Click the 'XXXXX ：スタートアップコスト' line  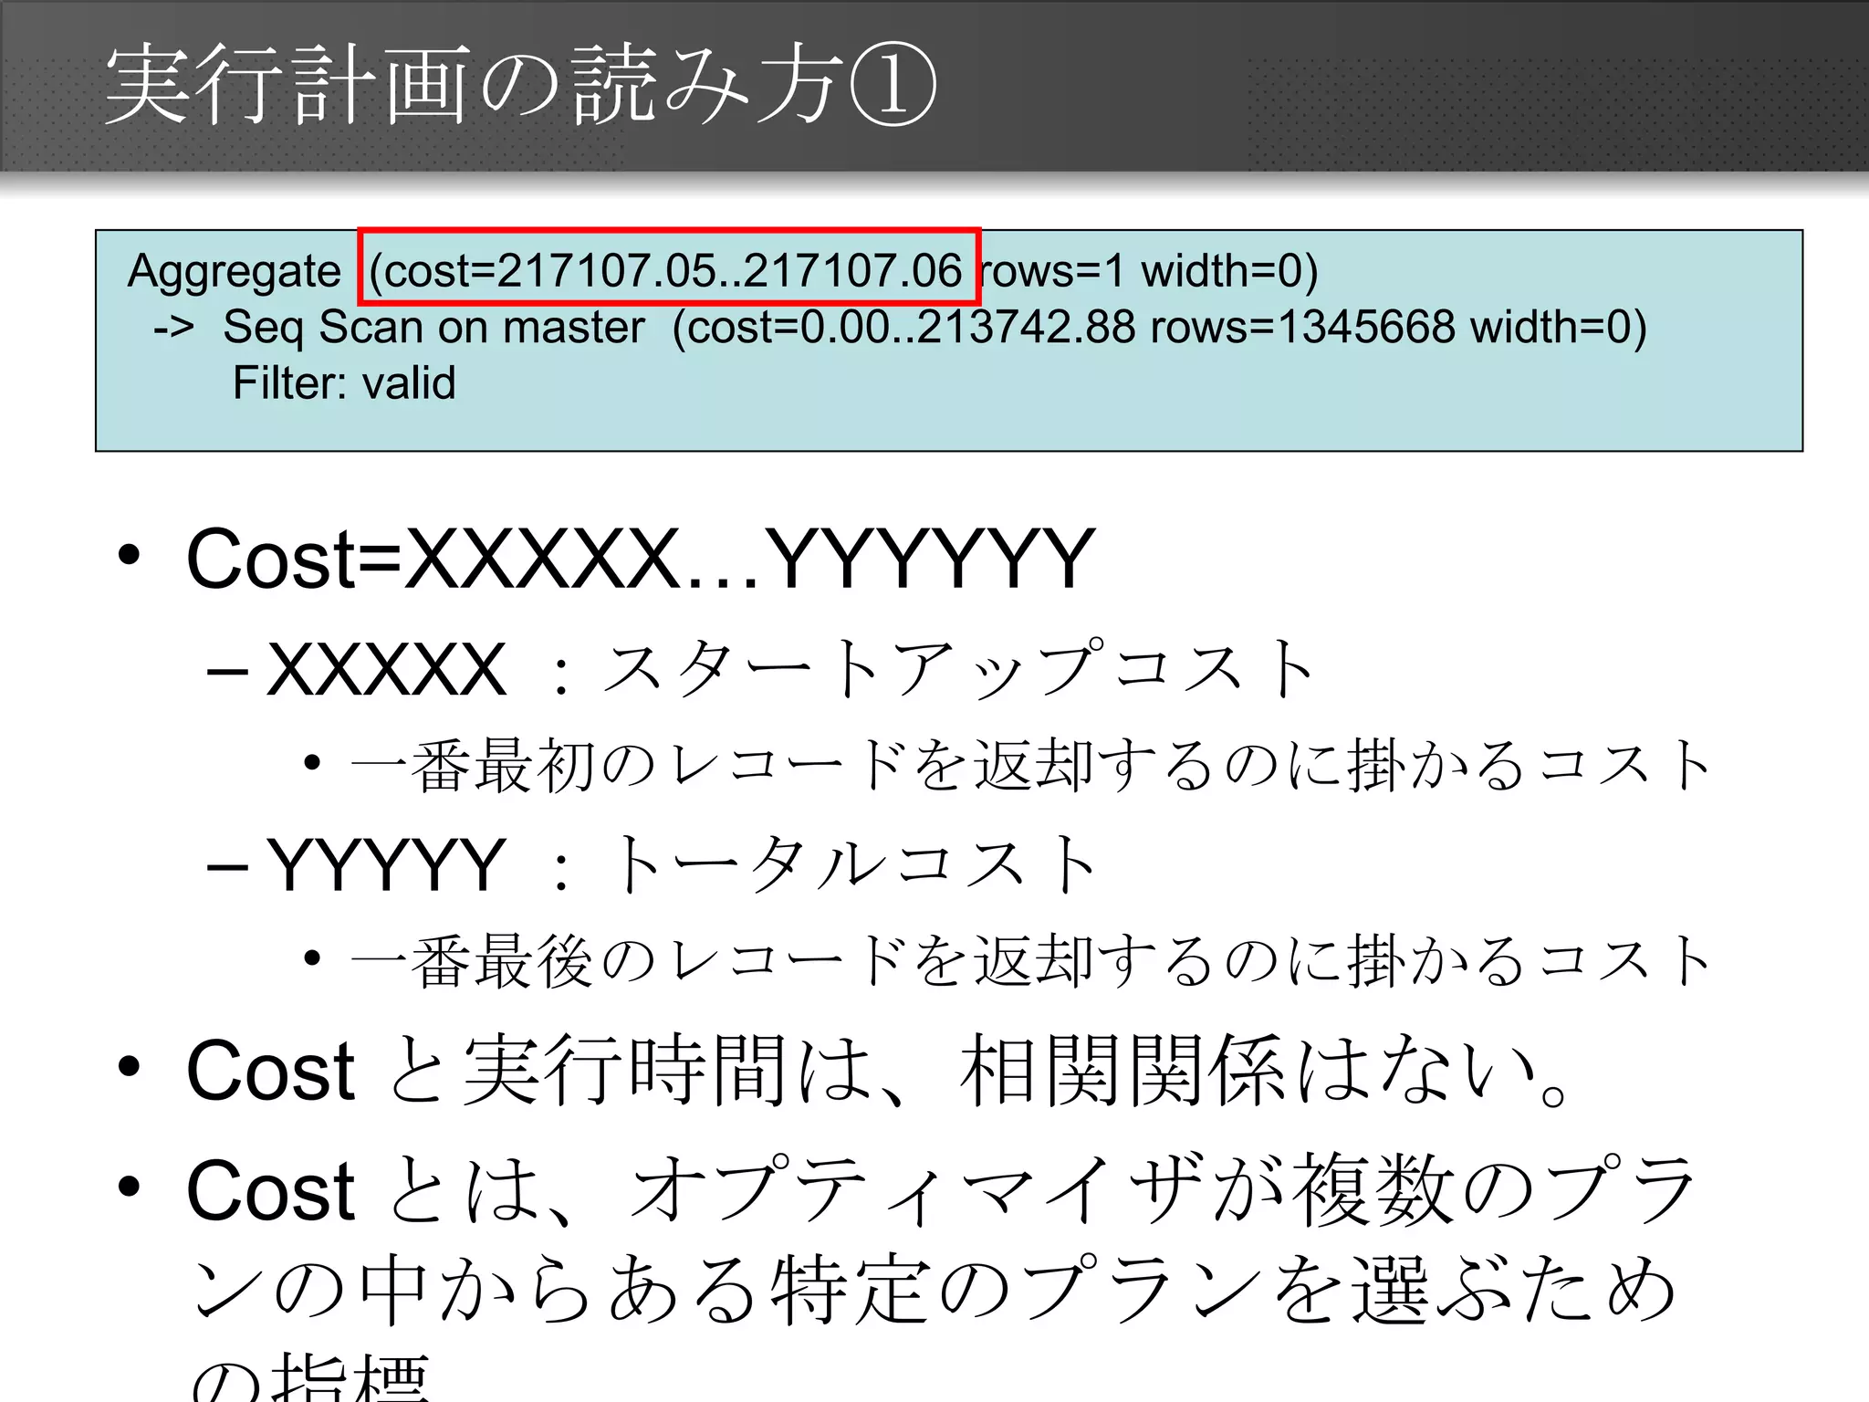[790, 669]
